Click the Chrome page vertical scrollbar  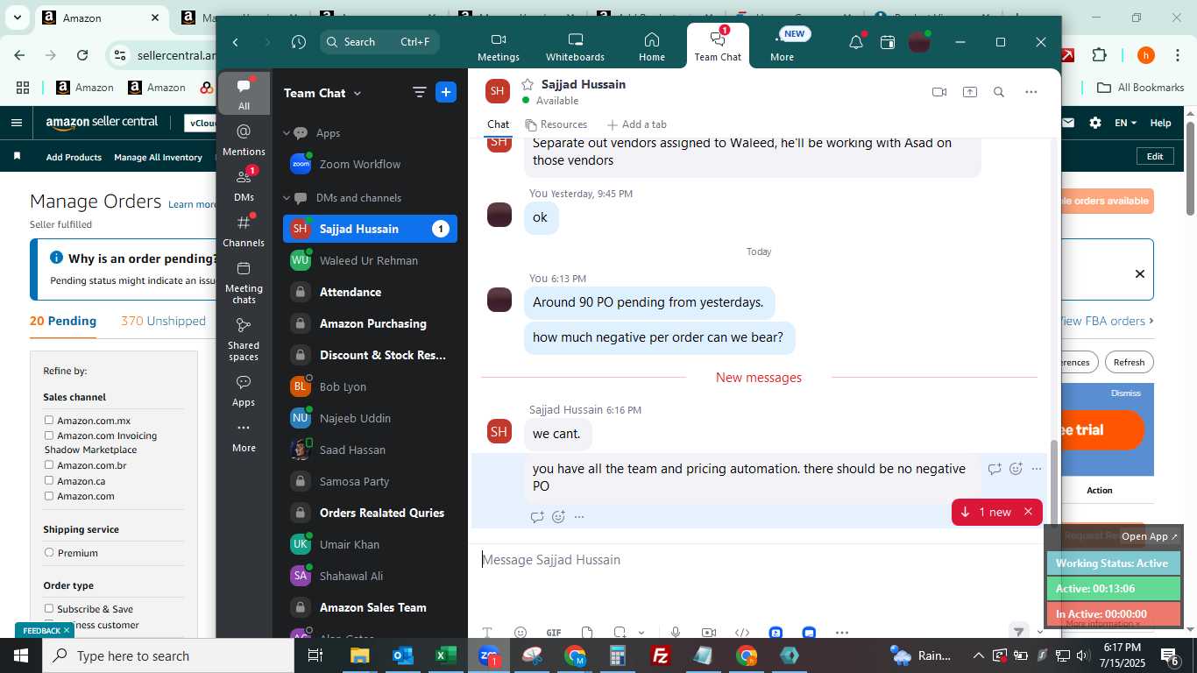[x=1190, y=166]
